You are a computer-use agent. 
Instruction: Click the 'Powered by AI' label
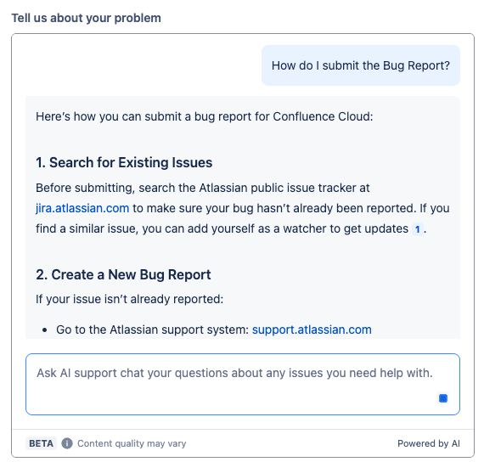(x=429, y=443)
